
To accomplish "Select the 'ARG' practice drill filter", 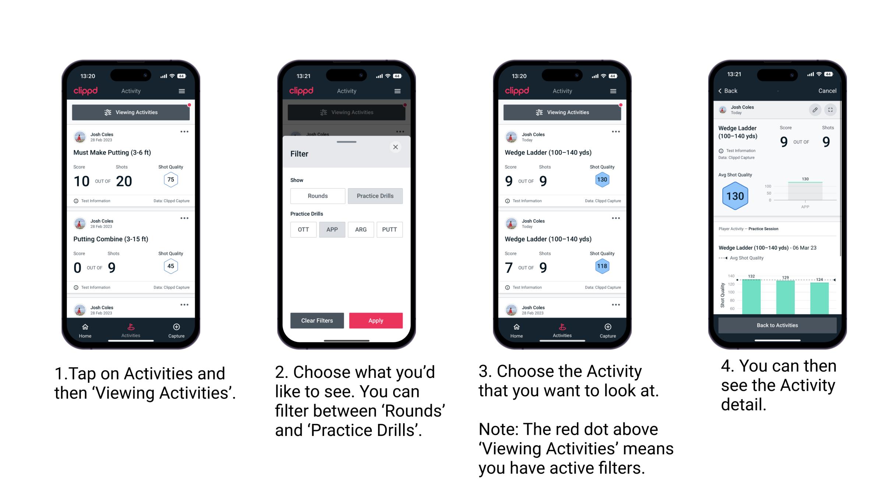I will (x=360, y=229).
